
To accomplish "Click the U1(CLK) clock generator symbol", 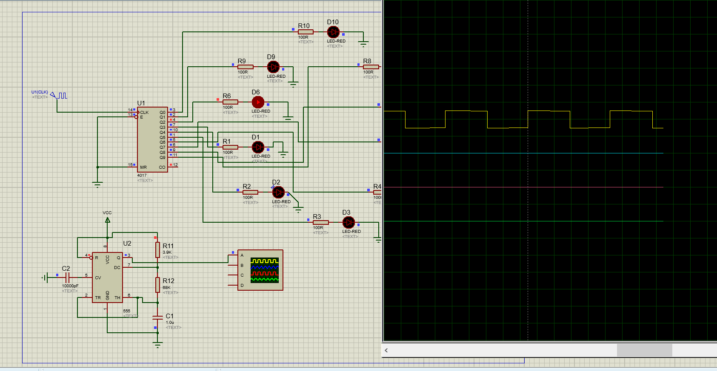I will (58, 95).
